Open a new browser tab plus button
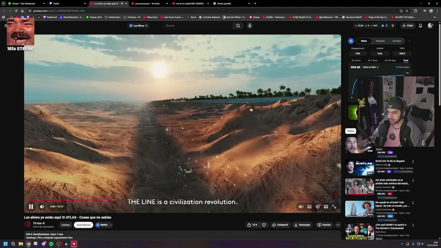 255,3
